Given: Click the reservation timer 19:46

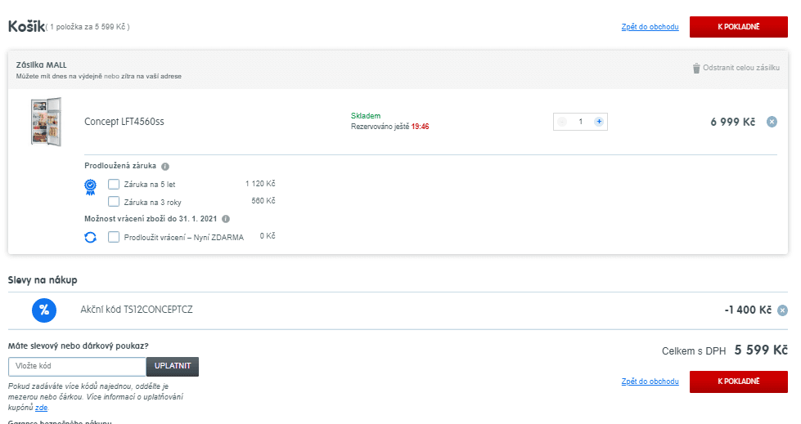Looking at the screenshot, I should click(x=420, y=127).
